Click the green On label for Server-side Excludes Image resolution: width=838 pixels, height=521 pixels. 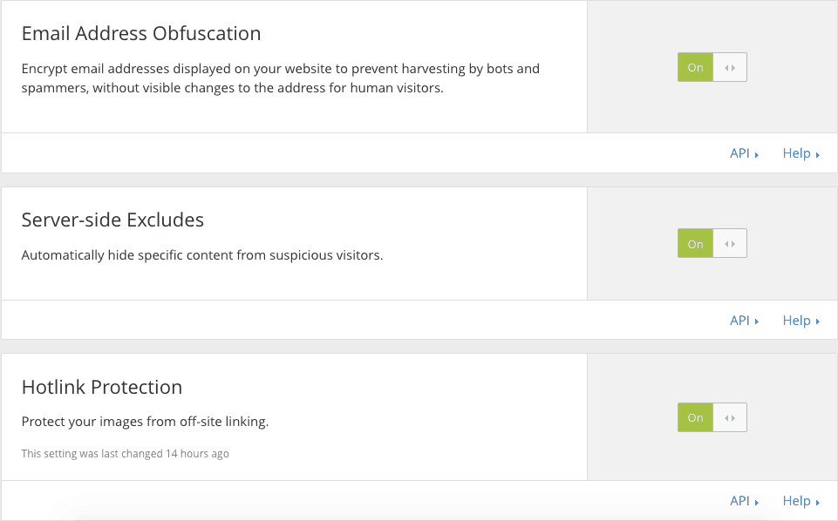695,243
